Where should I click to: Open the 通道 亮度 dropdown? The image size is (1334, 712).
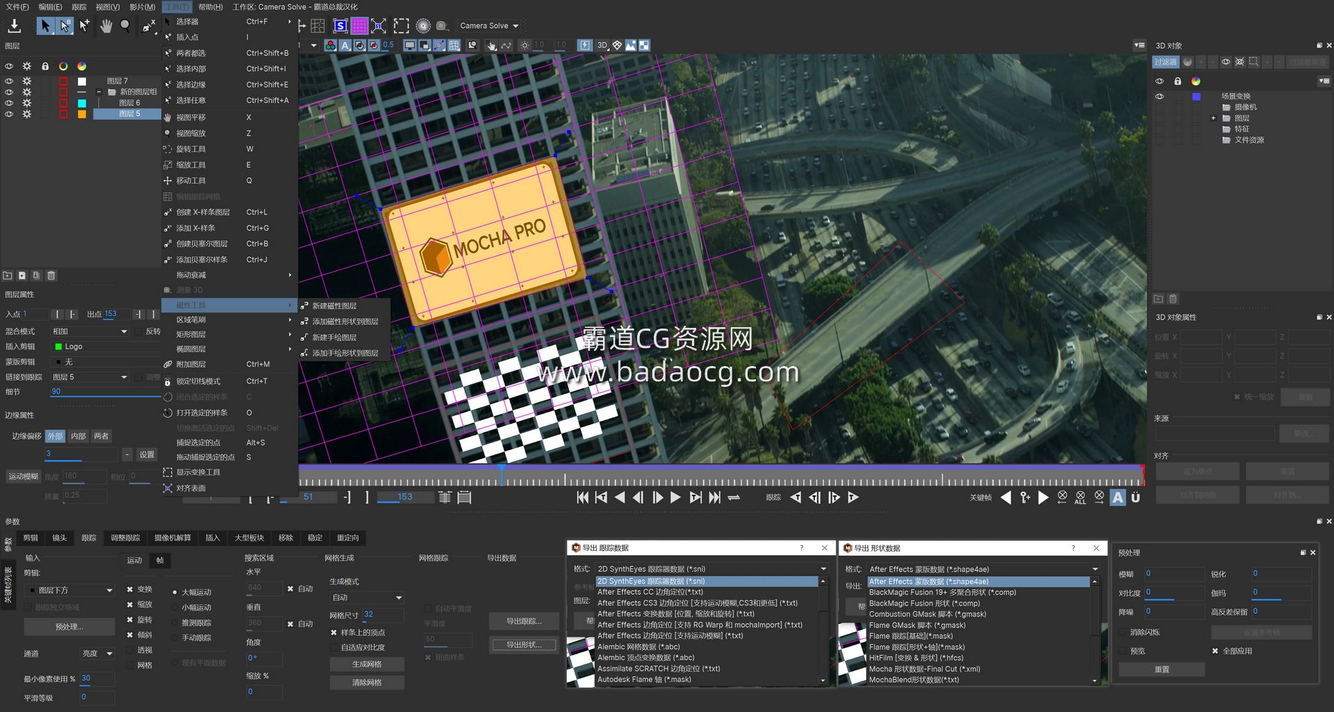(97, 654)
